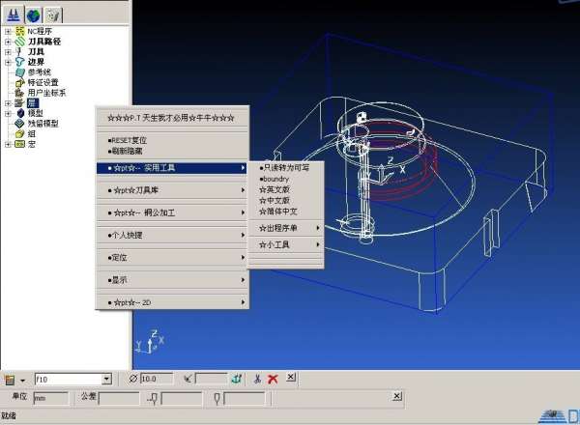Select the explorer tab with the toolpath icon
The width and height of the screenshot is (580, 425).
pyautogui.click(x=14, y=14)
